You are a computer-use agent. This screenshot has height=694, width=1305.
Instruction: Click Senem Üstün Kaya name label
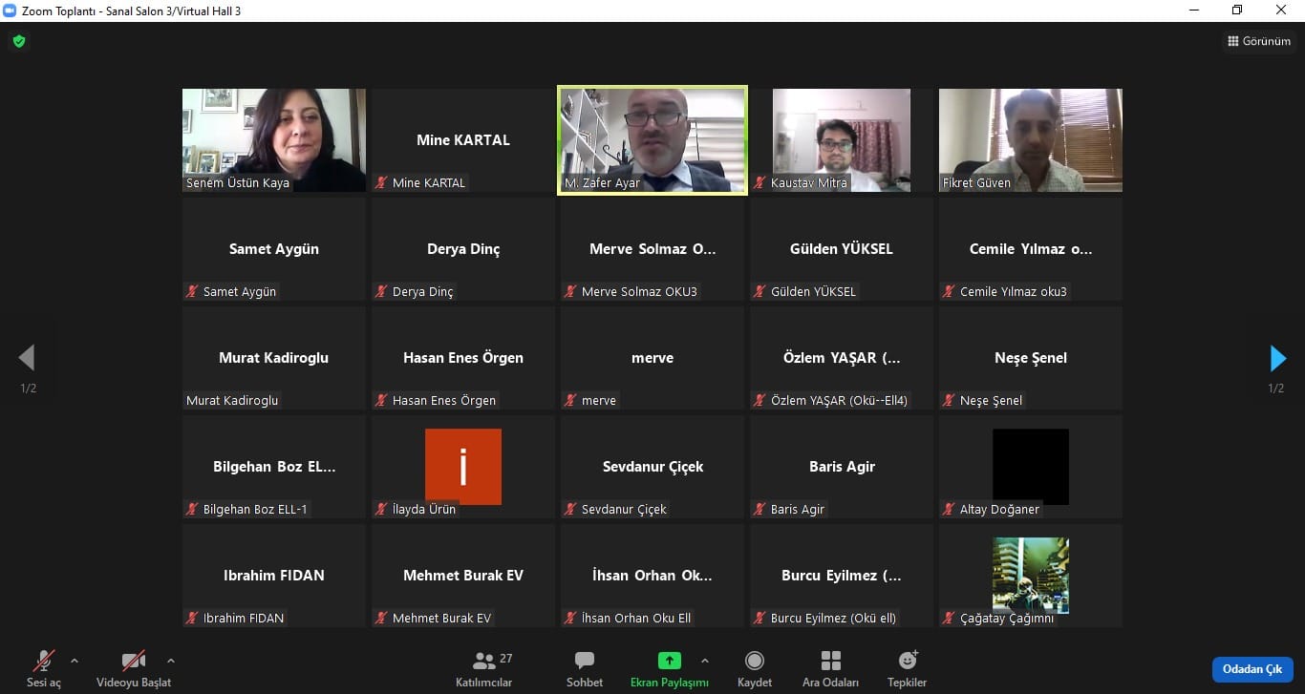click(x=238, y=182)
